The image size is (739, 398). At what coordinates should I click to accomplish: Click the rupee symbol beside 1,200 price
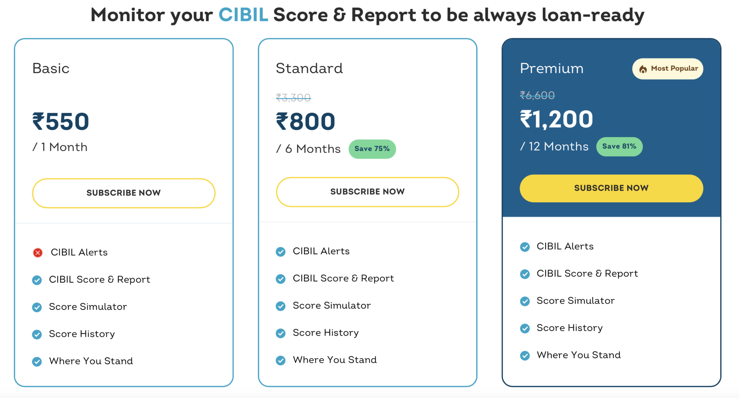point(526,119)
